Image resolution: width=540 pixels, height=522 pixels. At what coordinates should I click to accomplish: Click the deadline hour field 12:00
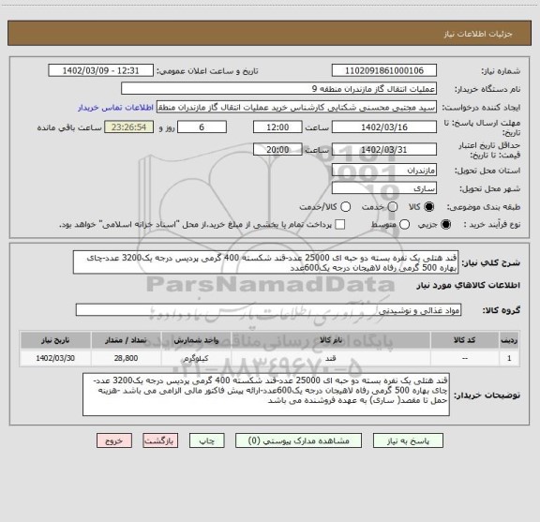coord(277,127)
